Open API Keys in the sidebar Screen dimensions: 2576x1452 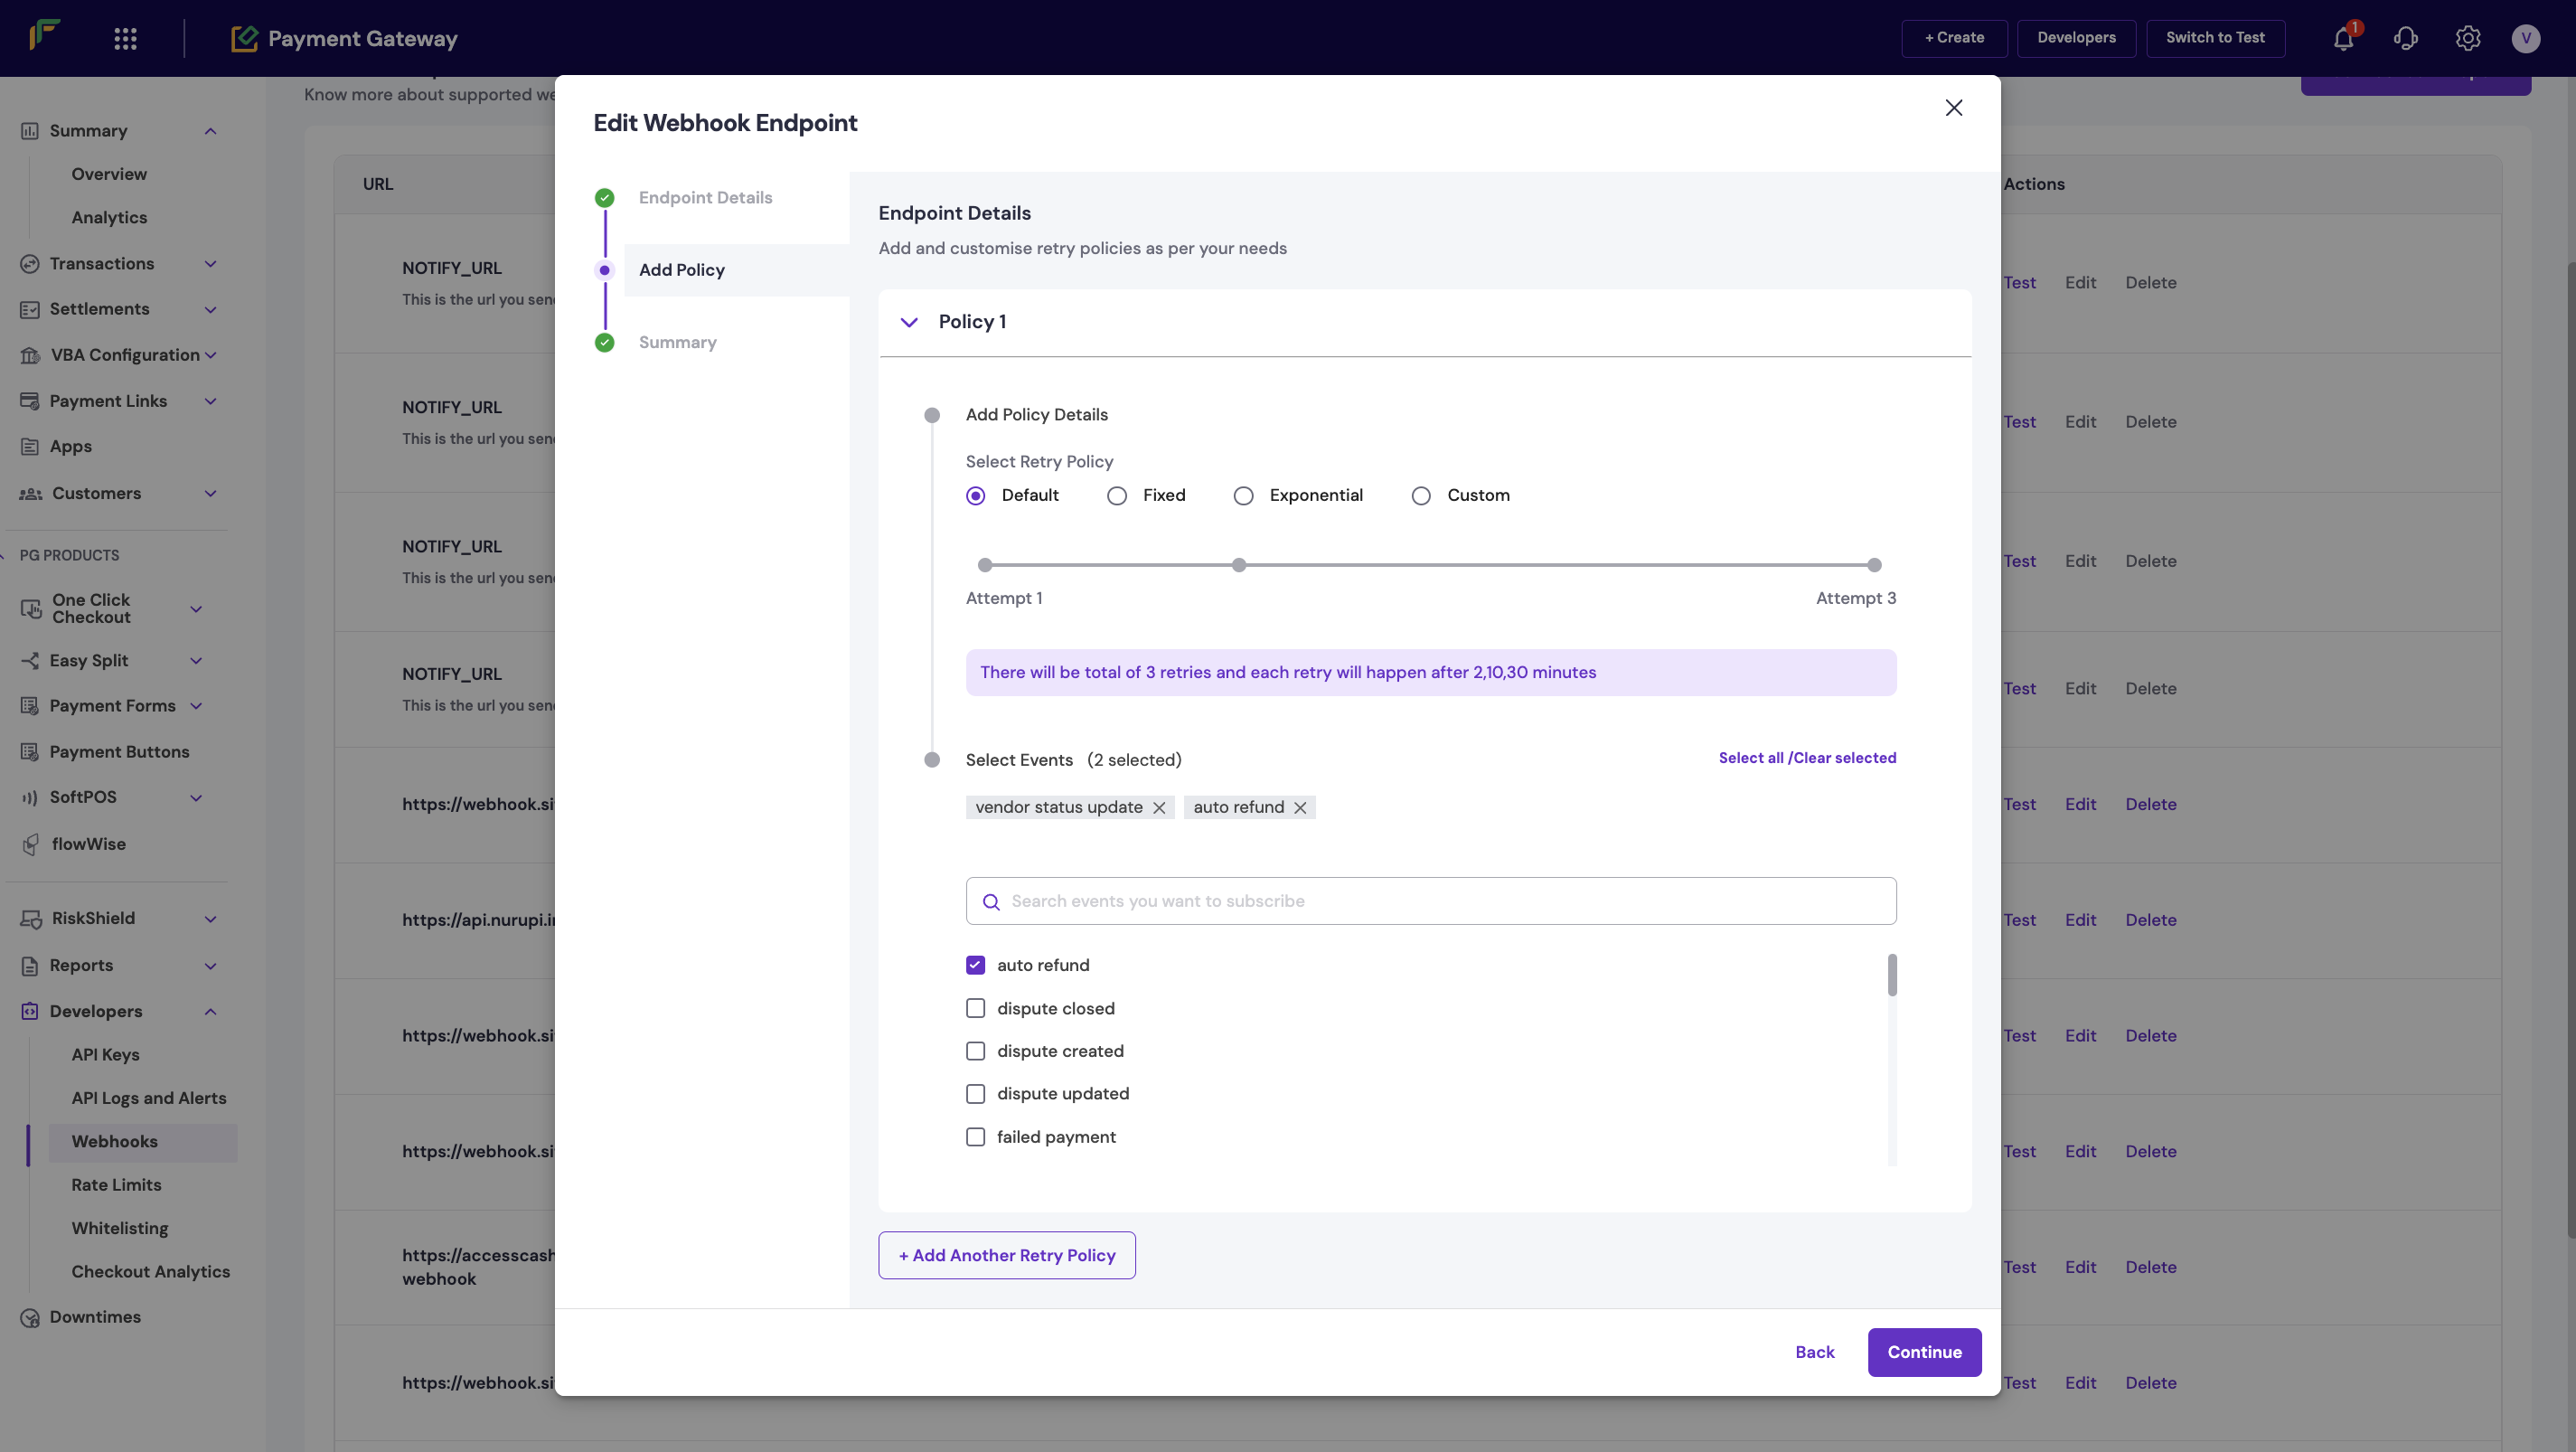coord(105,1055)
